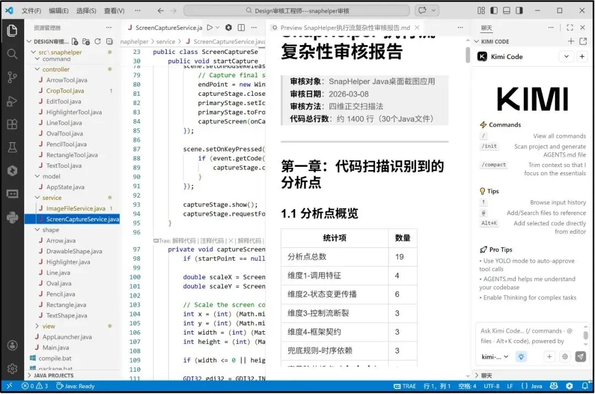Click the title bar command search box
The height and width of the screenshot is (394, 595).
(x=296, y=10)
